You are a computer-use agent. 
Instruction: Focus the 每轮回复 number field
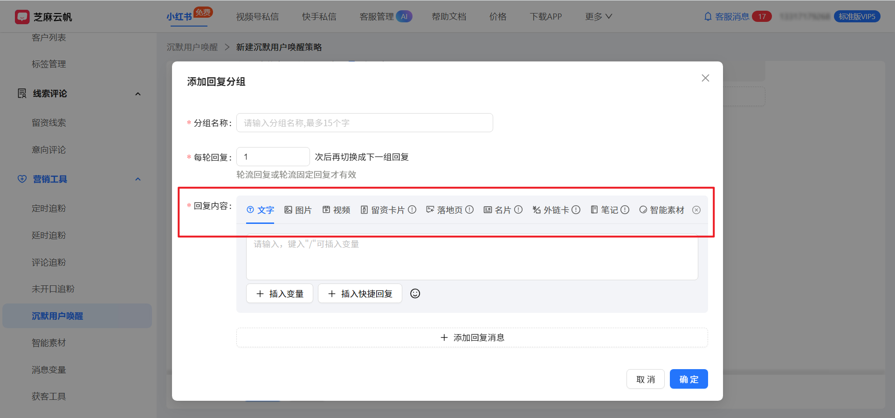pos(273,157)
